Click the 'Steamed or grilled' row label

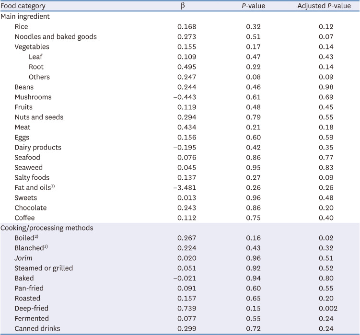pos(44,268)
